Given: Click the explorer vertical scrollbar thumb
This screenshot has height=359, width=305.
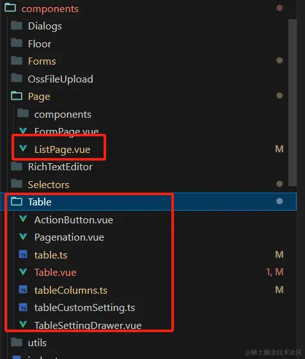Looking at the screenshot, I should [292, 102].
